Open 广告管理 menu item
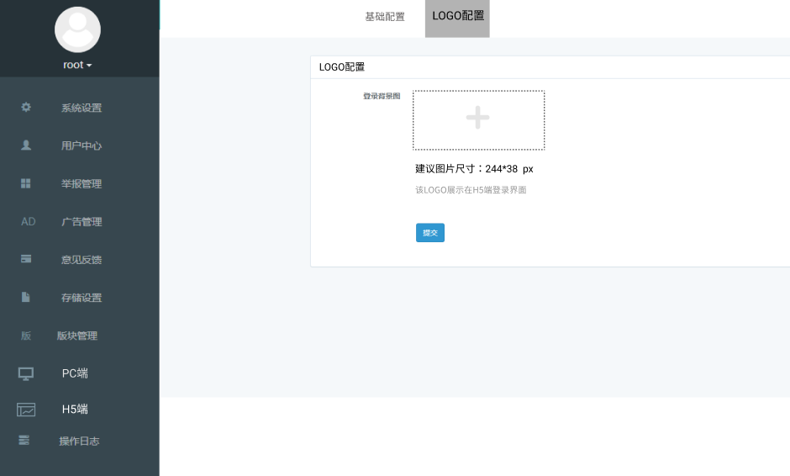This screenshot has width=790, height=476. pos(82,222)
